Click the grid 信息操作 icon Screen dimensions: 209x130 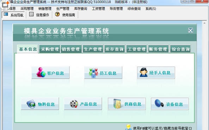[31, 14]
